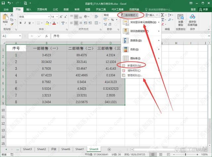The width and height of the screenshot is (212, 157).
Task: Open the 数据条 data bars submenu
Action: 141,40
